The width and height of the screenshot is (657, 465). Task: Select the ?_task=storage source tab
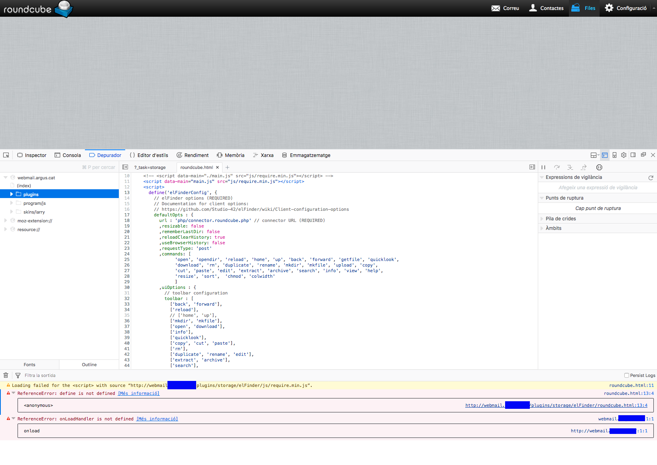coord(150,167)
